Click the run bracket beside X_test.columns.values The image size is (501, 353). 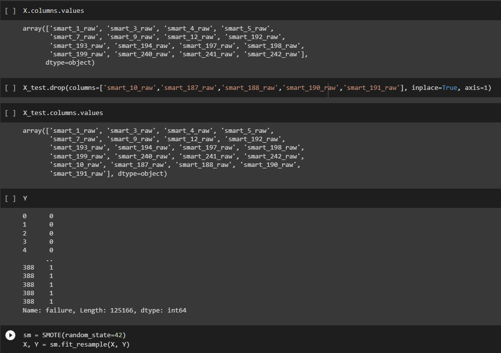[10, 113]
